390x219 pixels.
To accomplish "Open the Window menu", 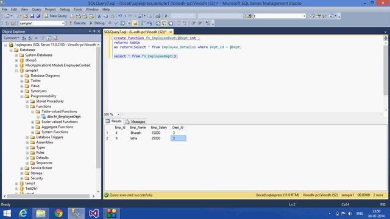I will click(92, 10).
